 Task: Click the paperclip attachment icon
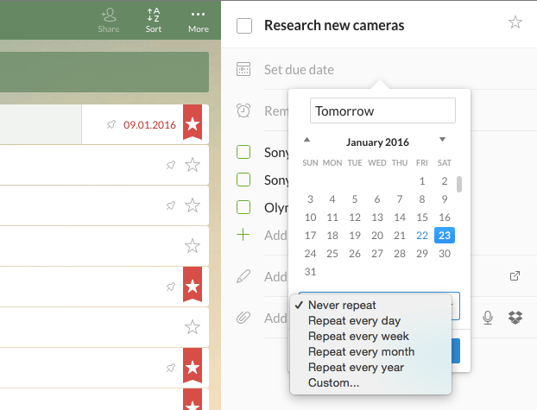243,318
